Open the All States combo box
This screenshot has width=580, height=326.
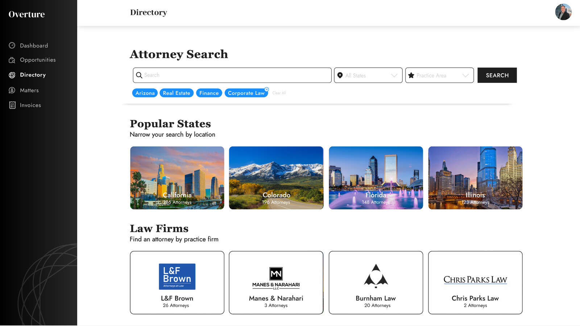(368, 75)
